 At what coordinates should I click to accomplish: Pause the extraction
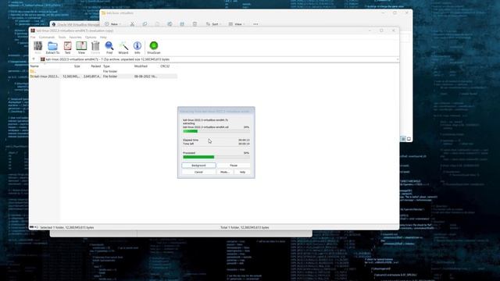[x=234, y=165]
